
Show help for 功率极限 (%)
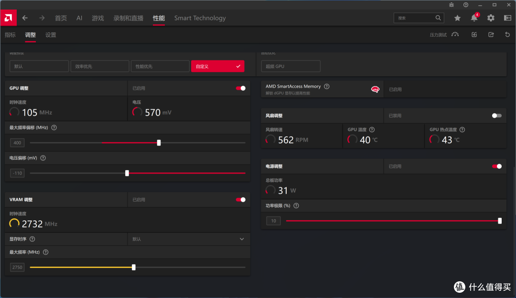coord(296,206)
